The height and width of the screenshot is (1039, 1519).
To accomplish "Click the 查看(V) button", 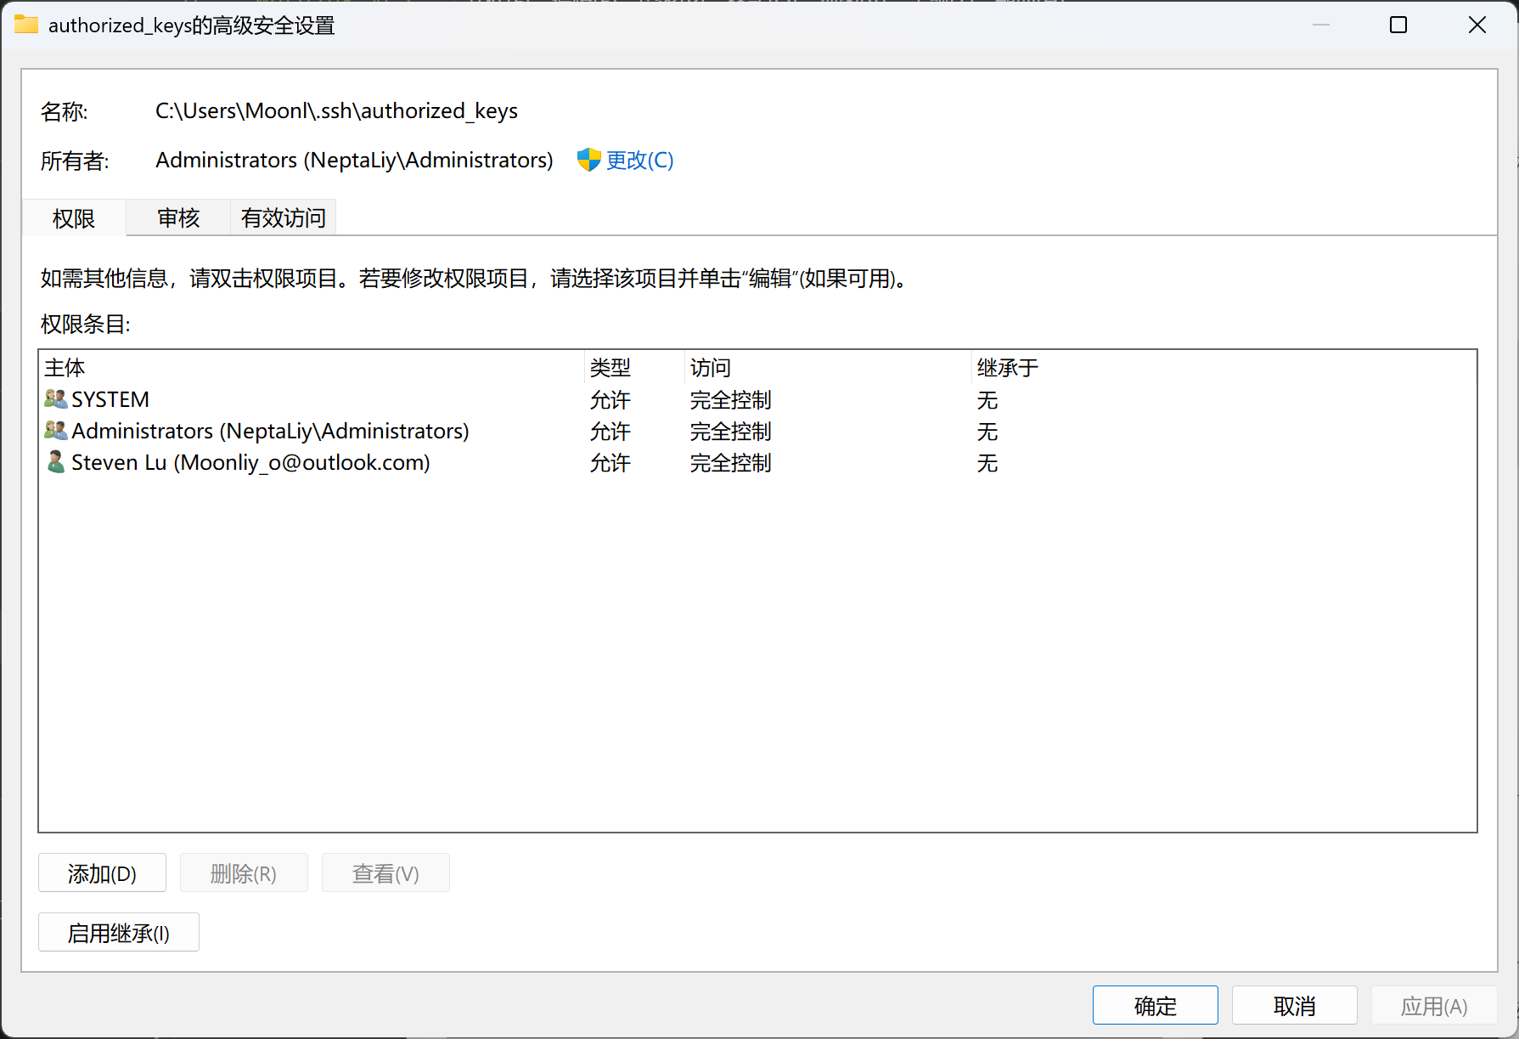I will (x=385, y=873).
